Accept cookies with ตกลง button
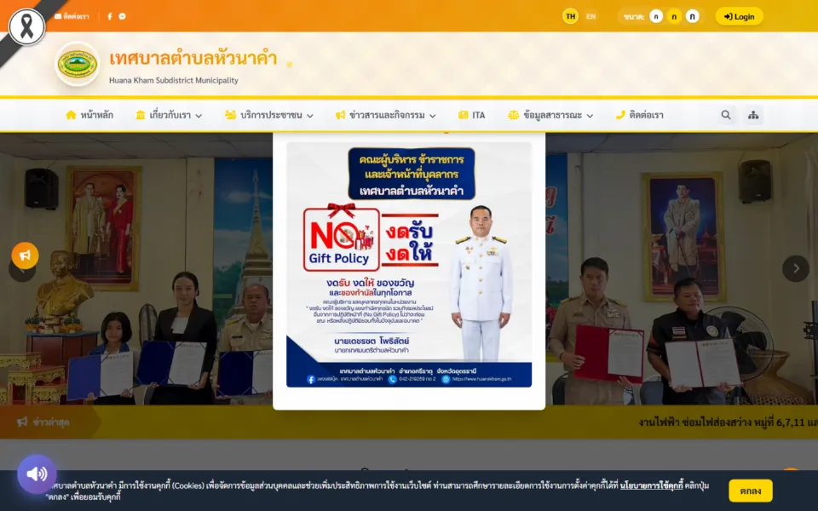Screen dimensions: 818x511 pos(750,491)
